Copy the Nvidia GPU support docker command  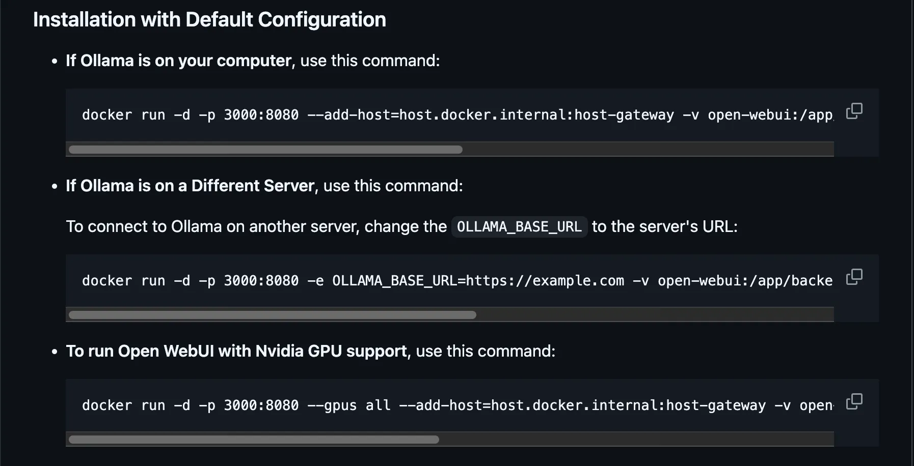(854, 401)
